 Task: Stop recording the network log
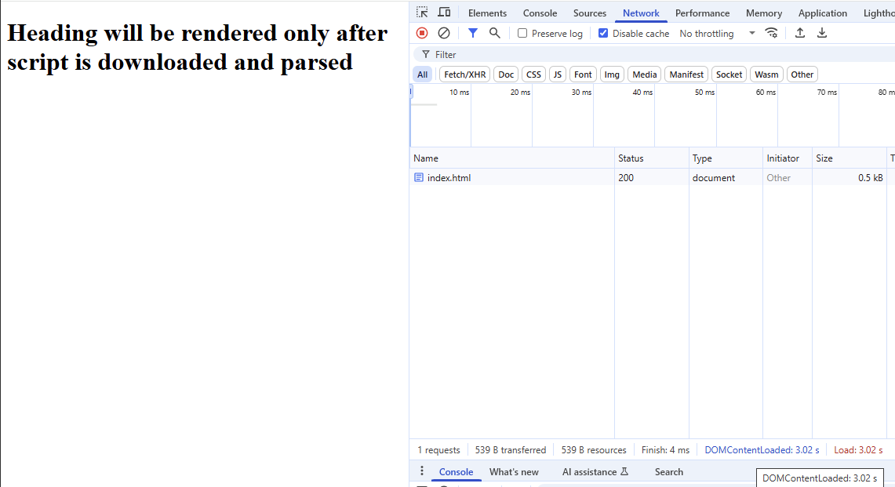point(422,33)
